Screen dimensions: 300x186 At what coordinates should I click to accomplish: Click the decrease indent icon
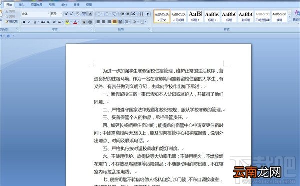(122, 14)
